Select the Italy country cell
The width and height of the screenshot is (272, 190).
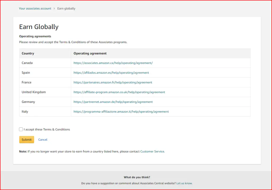click(45, 111)
